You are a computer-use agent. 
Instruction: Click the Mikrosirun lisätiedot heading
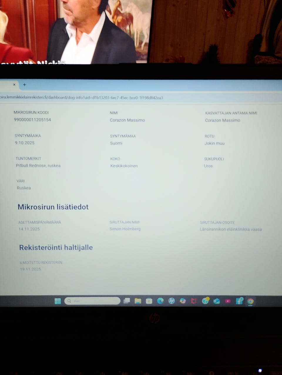click(53, 207)
